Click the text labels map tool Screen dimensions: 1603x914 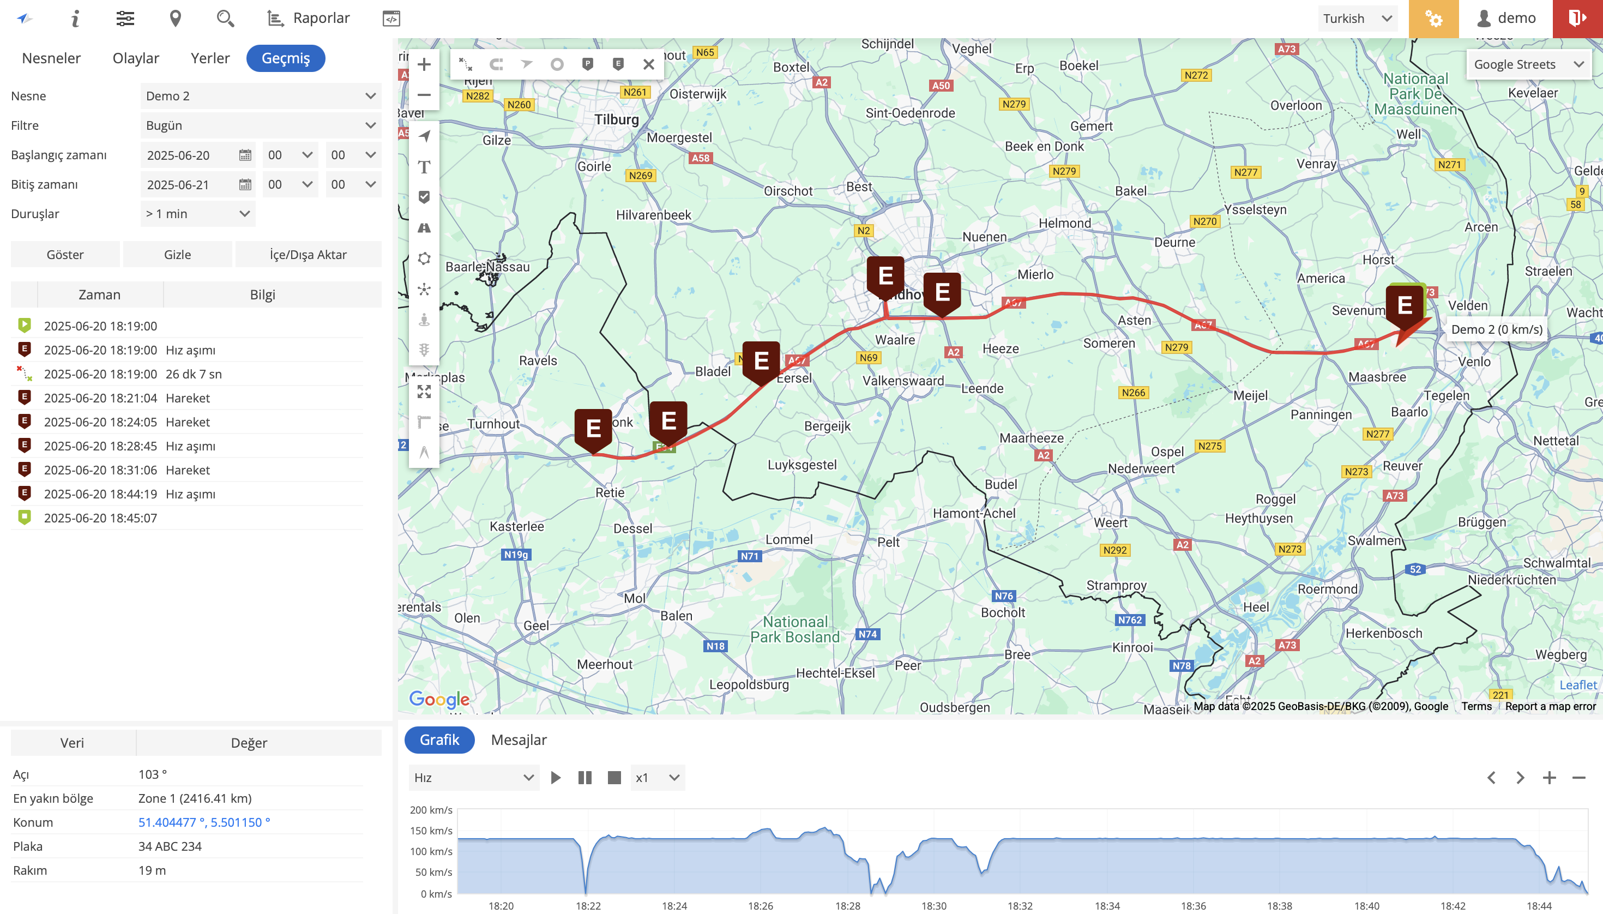pyautogui.click(x=424, y=167)
